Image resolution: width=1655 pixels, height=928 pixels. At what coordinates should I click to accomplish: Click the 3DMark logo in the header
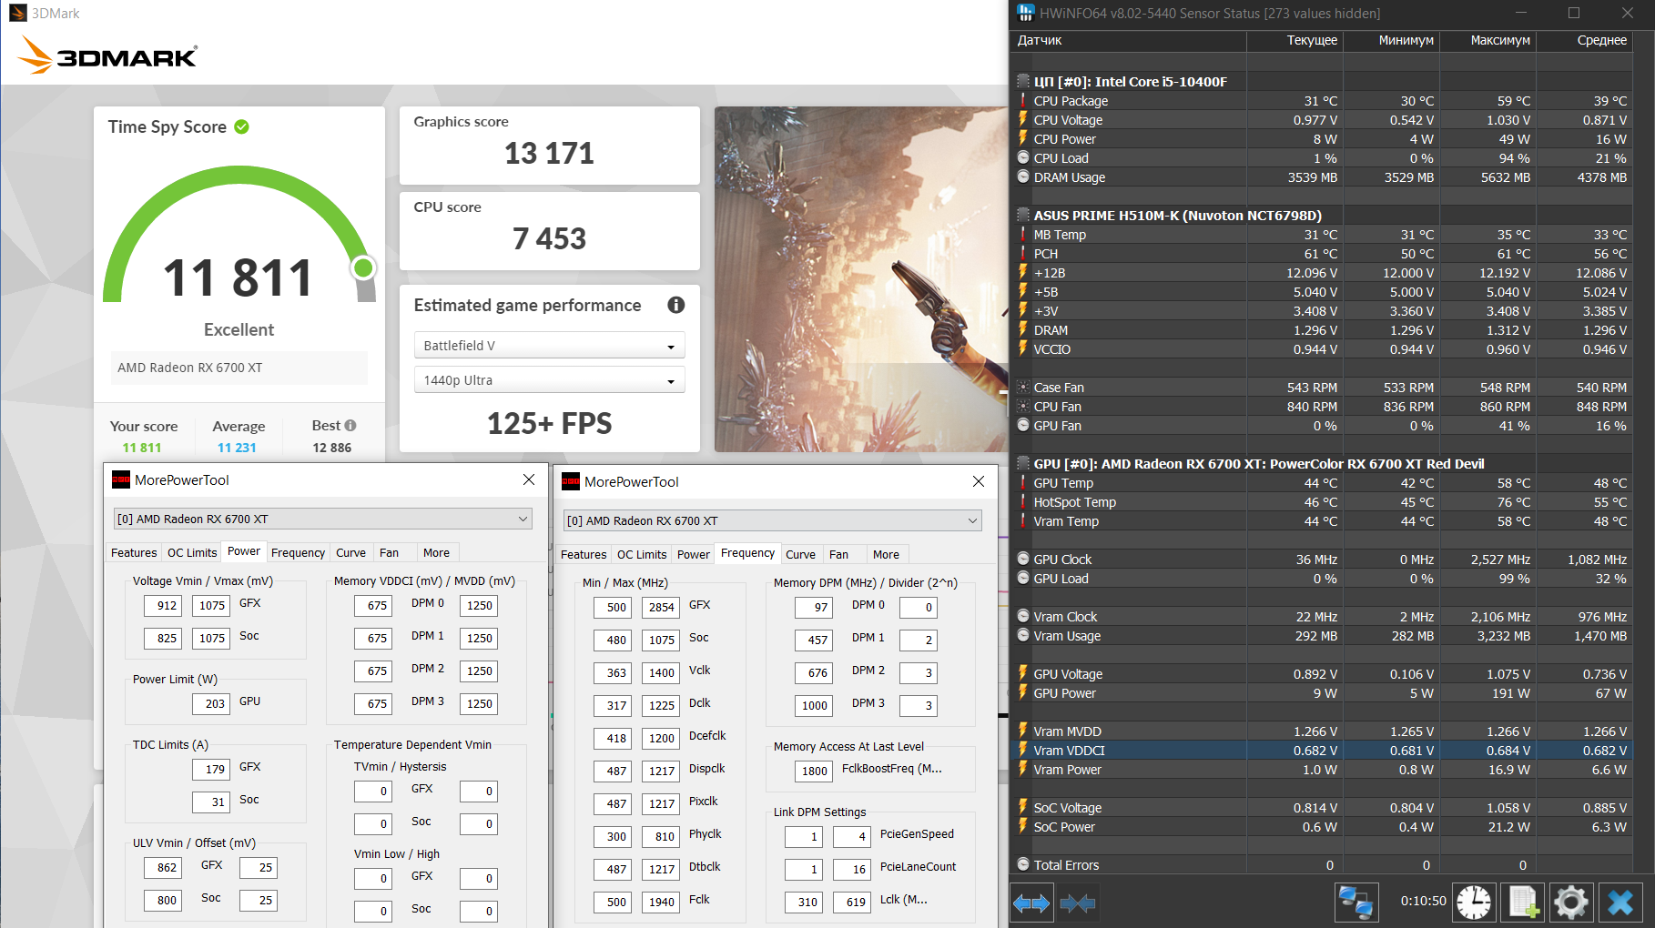[x=107, y=55]
